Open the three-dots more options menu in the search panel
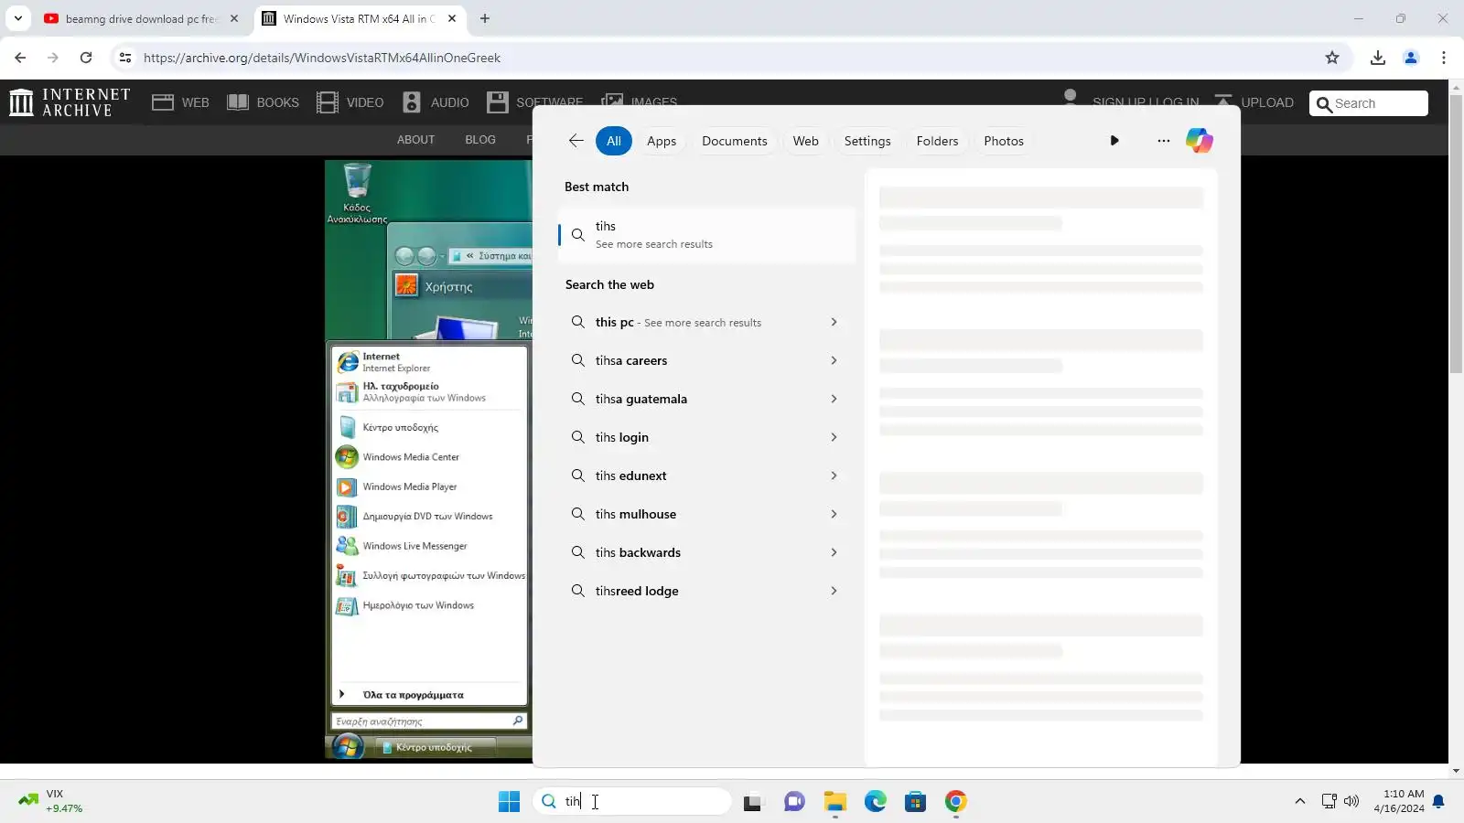 (x=1163, y=141)
